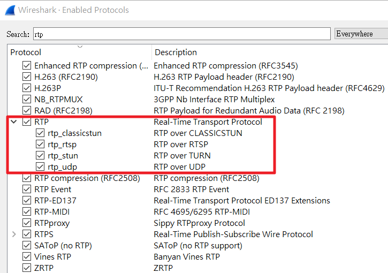This screenshot has height=273, width=388.
Task: Disable the ZRTP protocol checkbox
Action: pos(27,268)
